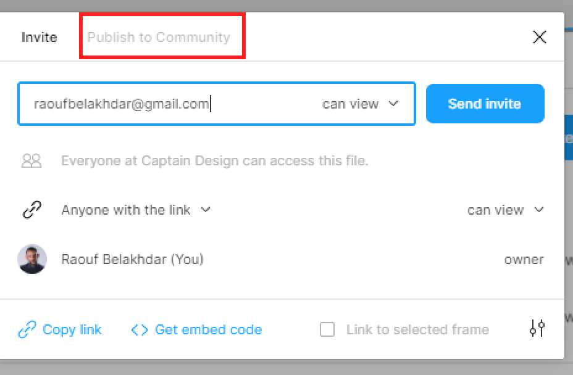This screenshot has width=573, height=375.
Task: Close the share dialog with X icon
Action: click(x=540, y=37)
